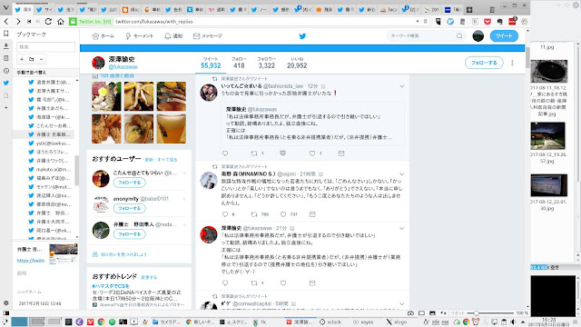
Task: Add a new bookmark with plus button
Action: 22,59
